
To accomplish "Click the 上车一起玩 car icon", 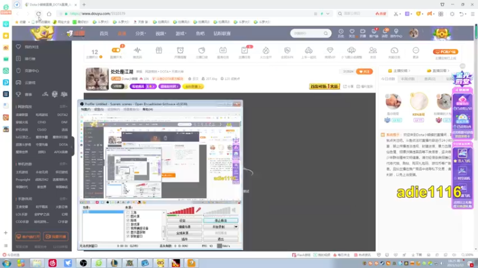I will pos(308,50).
